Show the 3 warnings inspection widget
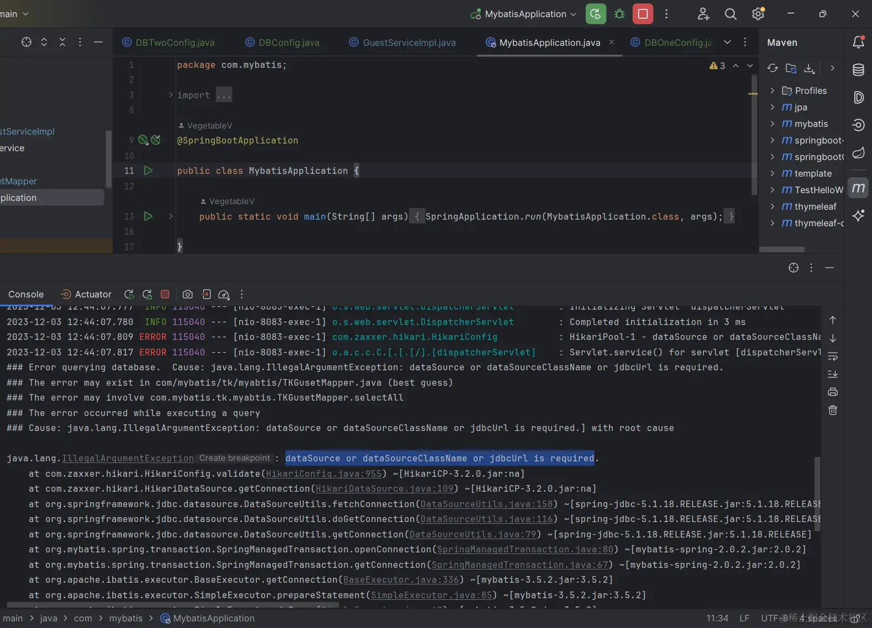This screenshot has width=872, height=628. pos(717,66)
